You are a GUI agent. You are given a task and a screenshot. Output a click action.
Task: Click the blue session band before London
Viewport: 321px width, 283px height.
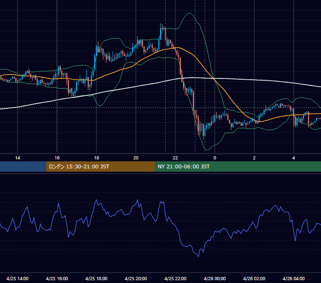pyautogui.click(x=23, y=166)
